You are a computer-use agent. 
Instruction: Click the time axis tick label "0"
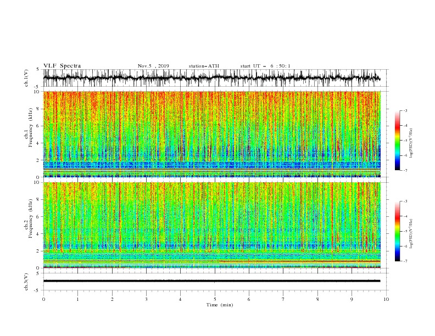click(43, 299)
